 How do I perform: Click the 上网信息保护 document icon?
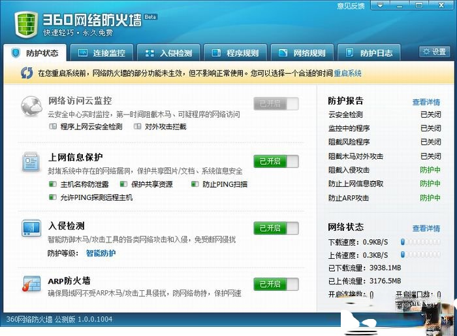(31, 161)
